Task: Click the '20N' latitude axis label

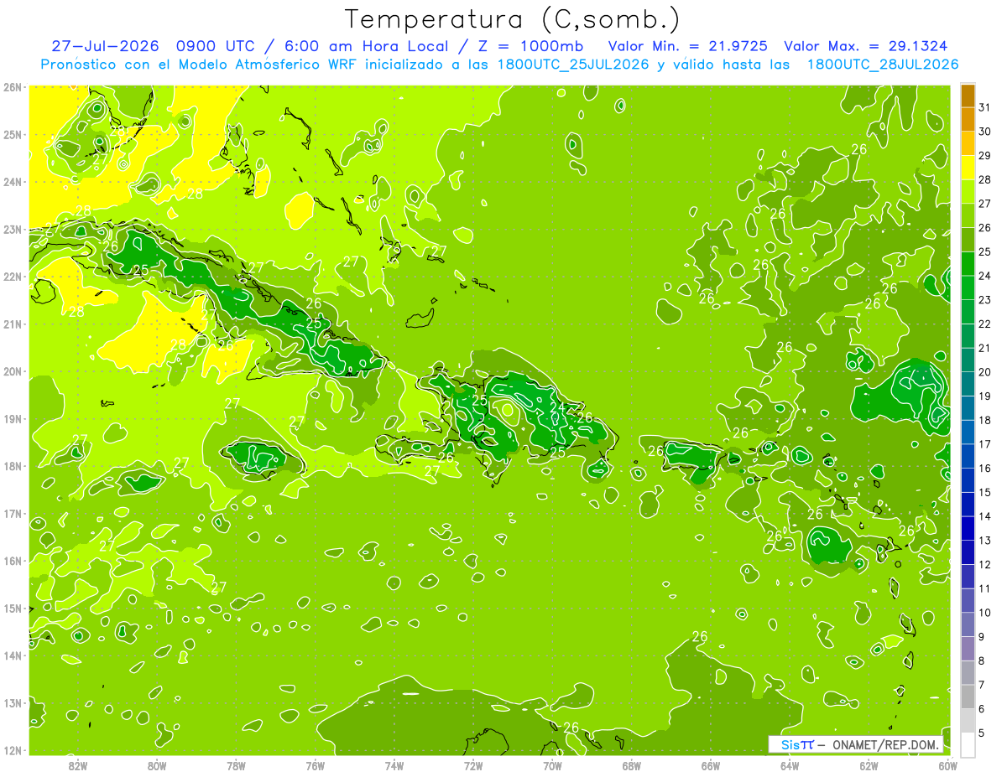Action: 13,371
